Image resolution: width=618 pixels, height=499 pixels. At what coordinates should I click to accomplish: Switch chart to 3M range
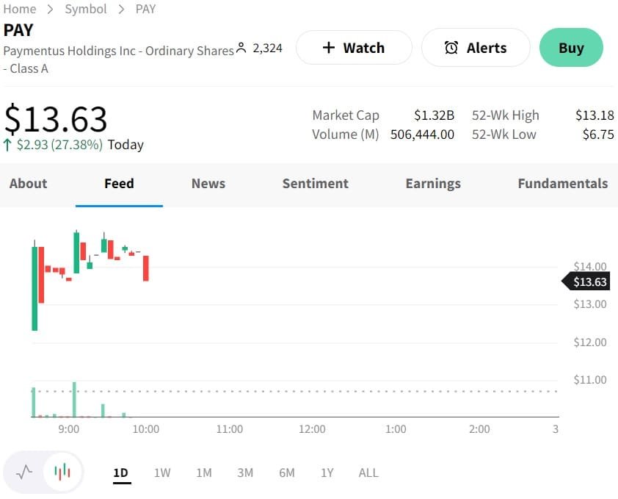point(245,473)
